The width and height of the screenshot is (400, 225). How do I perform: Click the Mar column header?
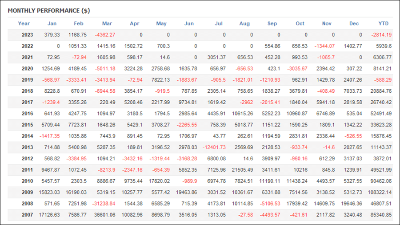pos(107,24)
